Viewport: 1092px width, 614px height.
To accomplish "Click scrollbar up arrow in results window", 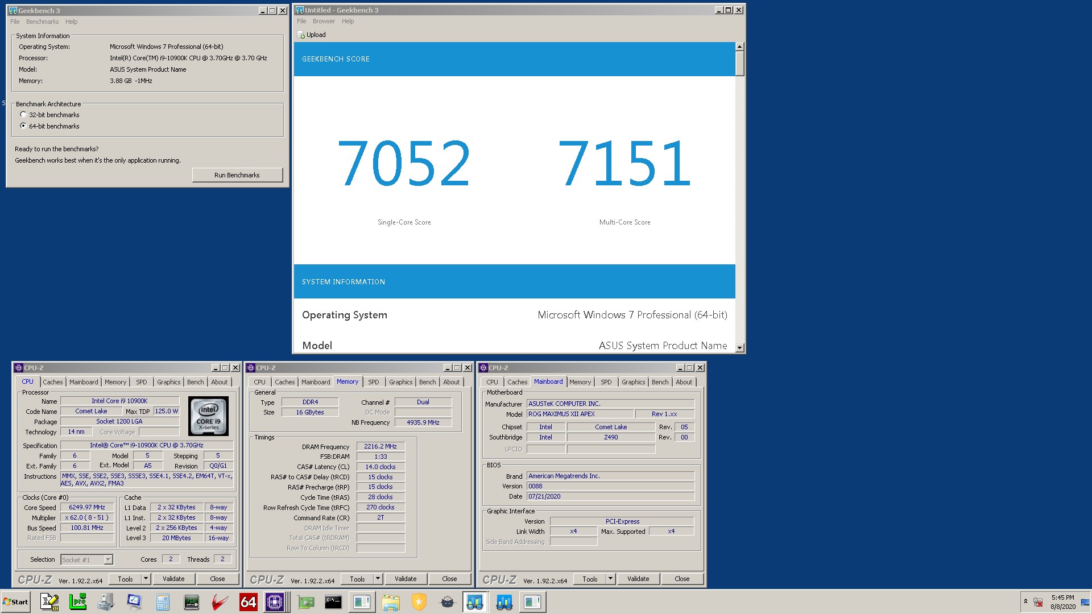I will tap(739, 47).
